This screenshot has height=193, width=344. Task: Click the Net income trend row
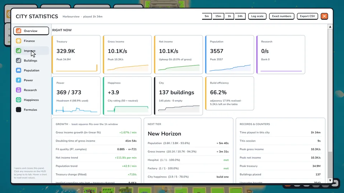96,158
